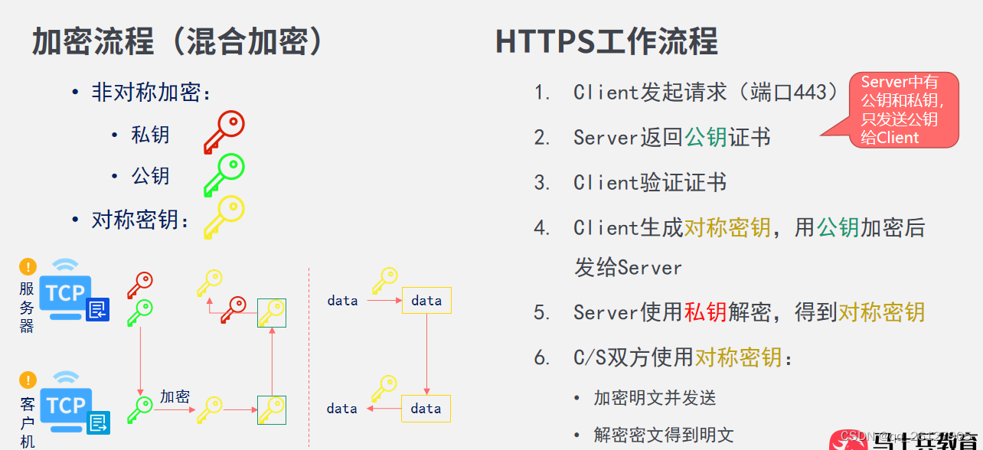Click the continuation line '发给Server'
983x450 pixels.
pos(628,268)
